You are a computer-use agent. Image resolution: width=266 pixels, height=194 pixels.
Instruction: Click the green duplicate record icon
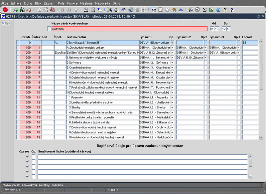coord(22,10)
